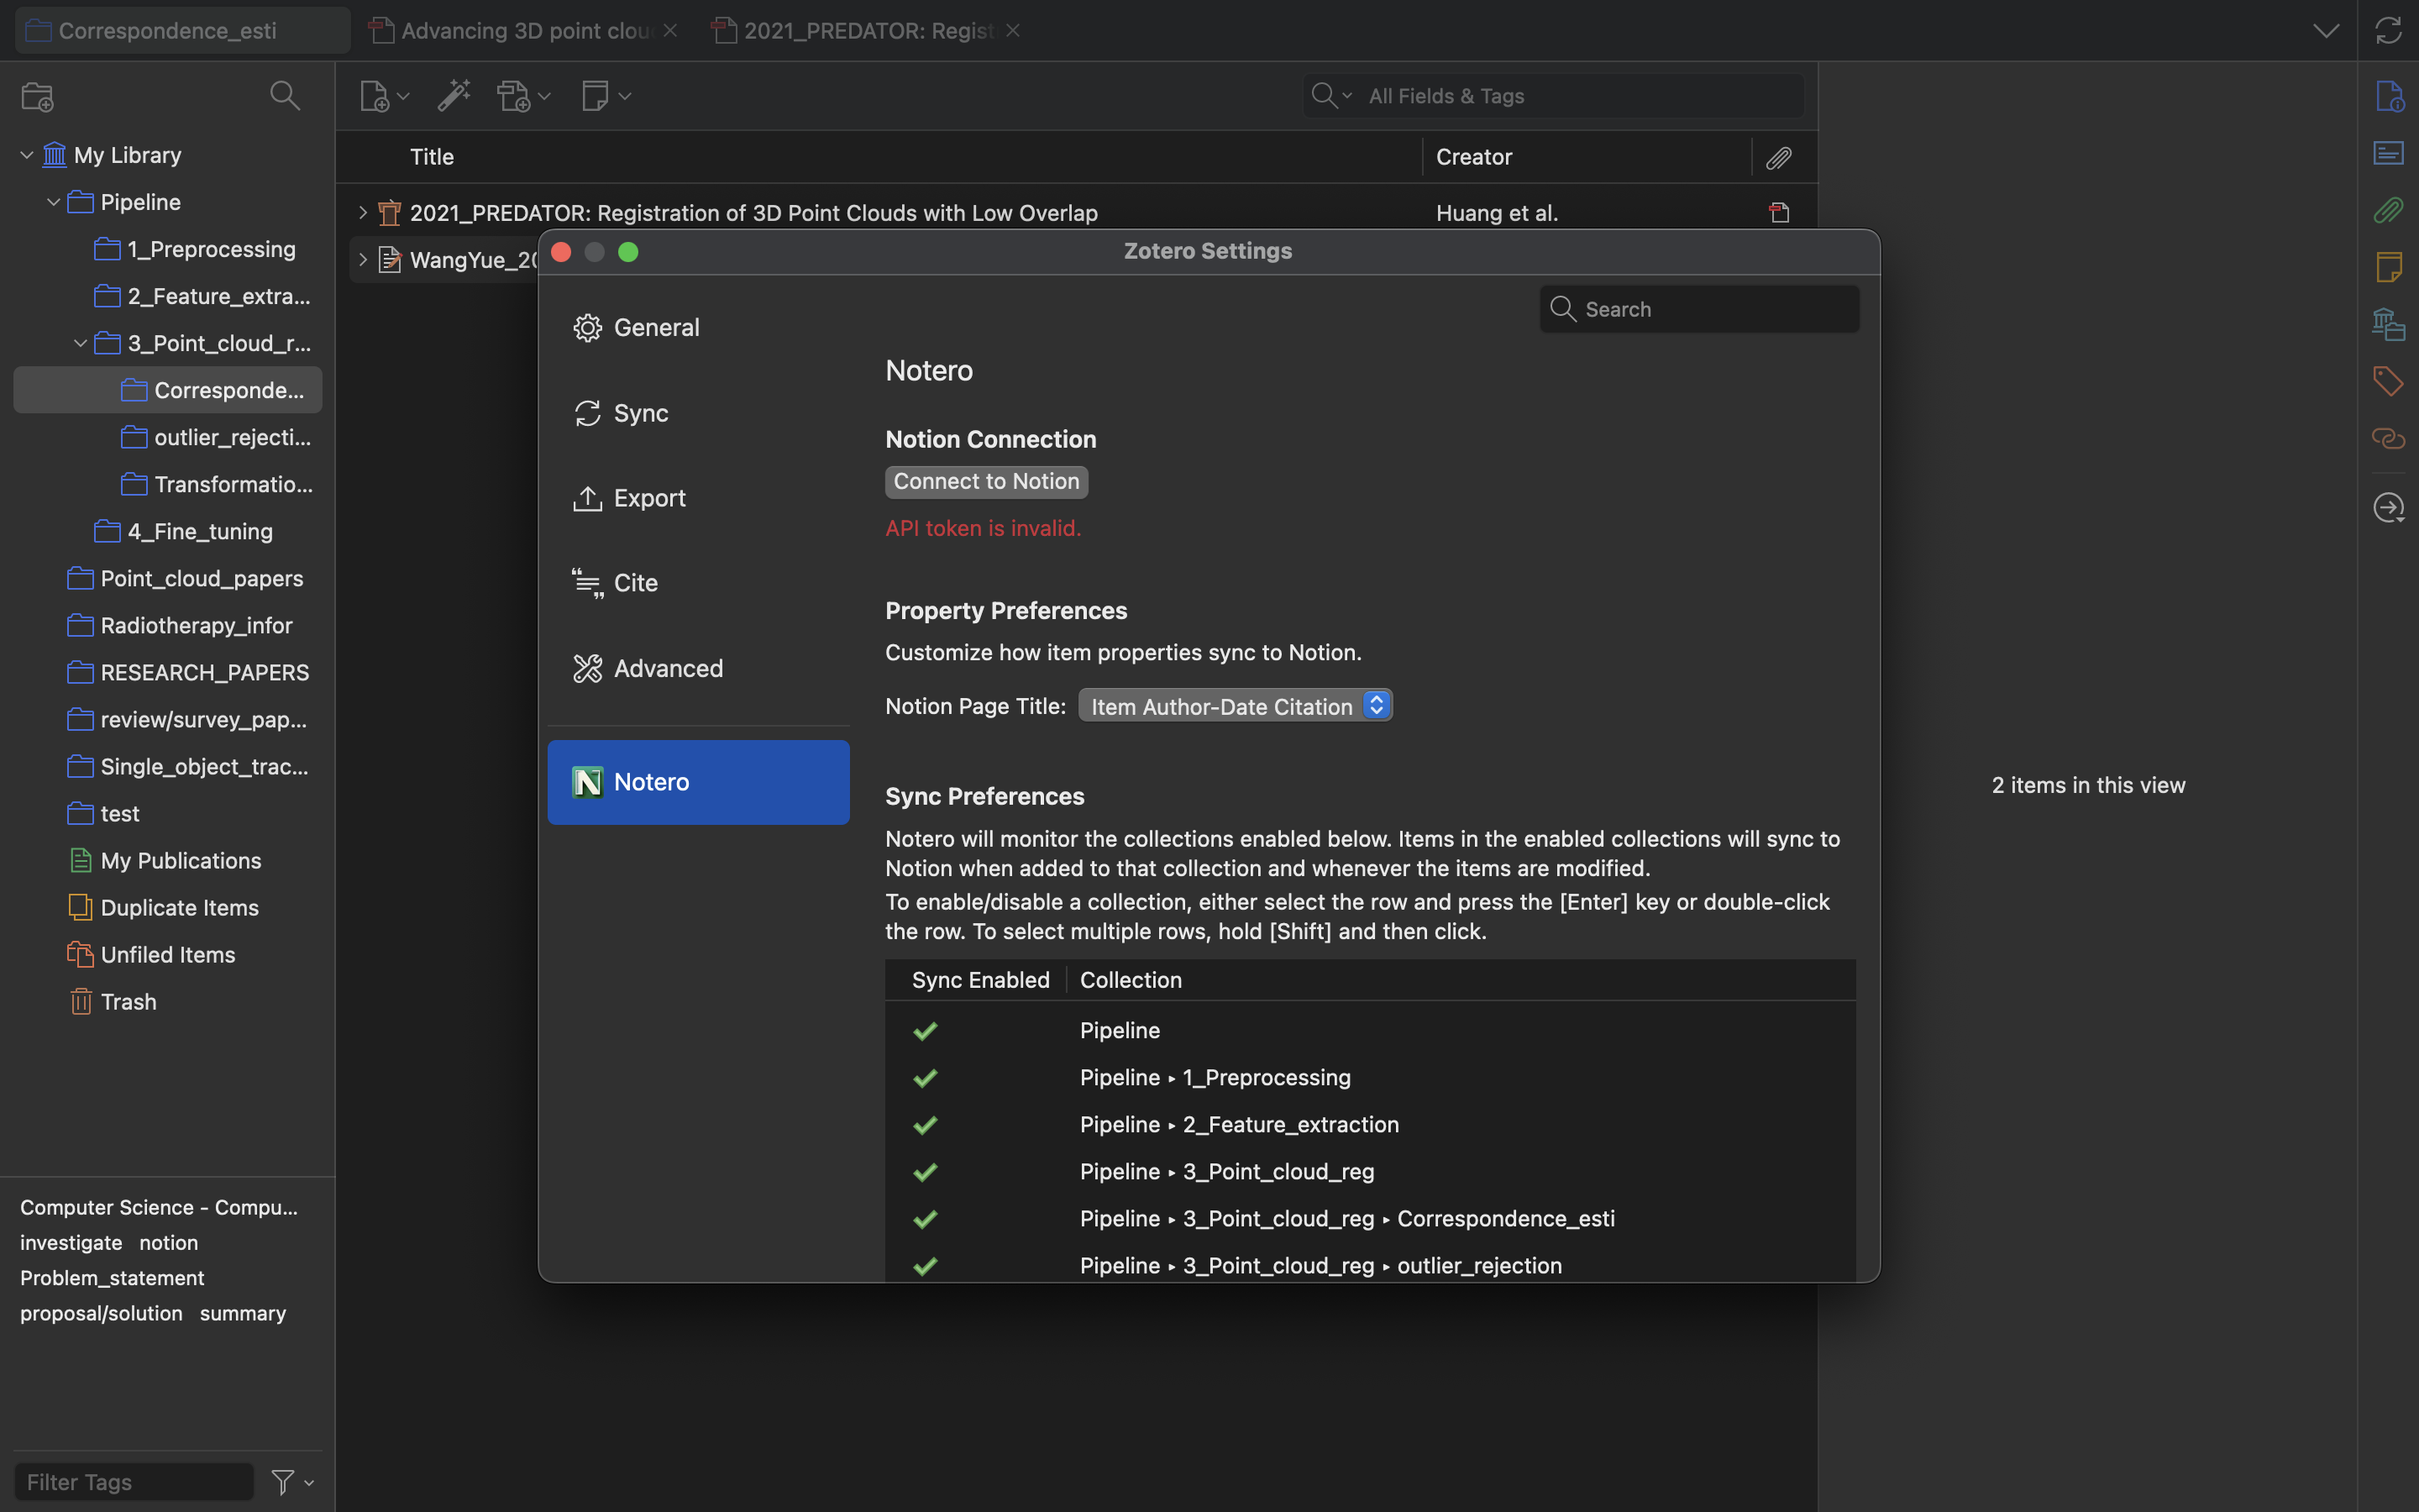2419x1512 pixels.
Task: Open the Export settings pane
Action: pyautogui.click(x=648, y=498)
